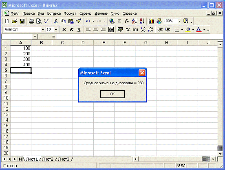225x170 pixels.
Task: Select column header D
Action: (83, 43)
